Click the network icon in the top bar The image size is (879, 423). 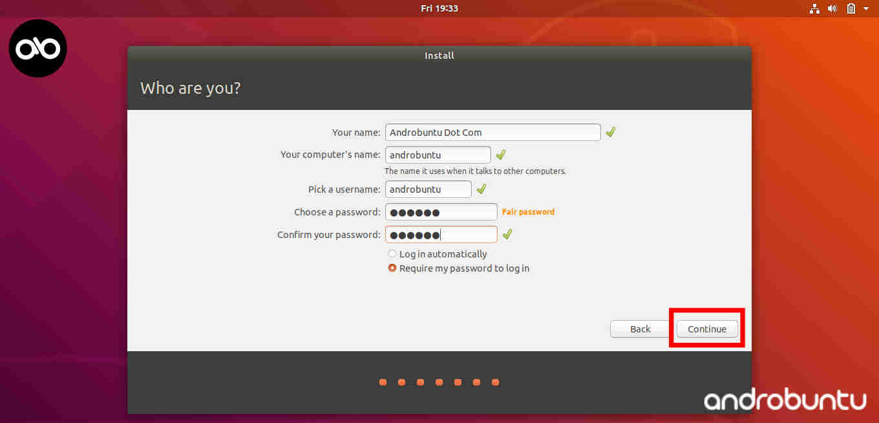click(814, 8)
